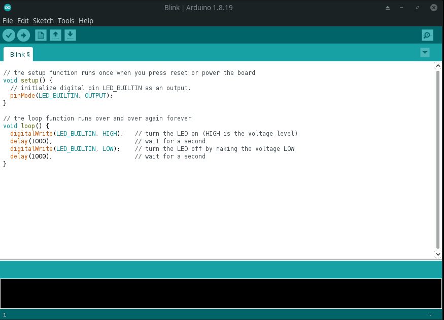The height and width of the screenshot is (320, 444).
Task: Minimize the Arduino window
Action: click(401, 8)
